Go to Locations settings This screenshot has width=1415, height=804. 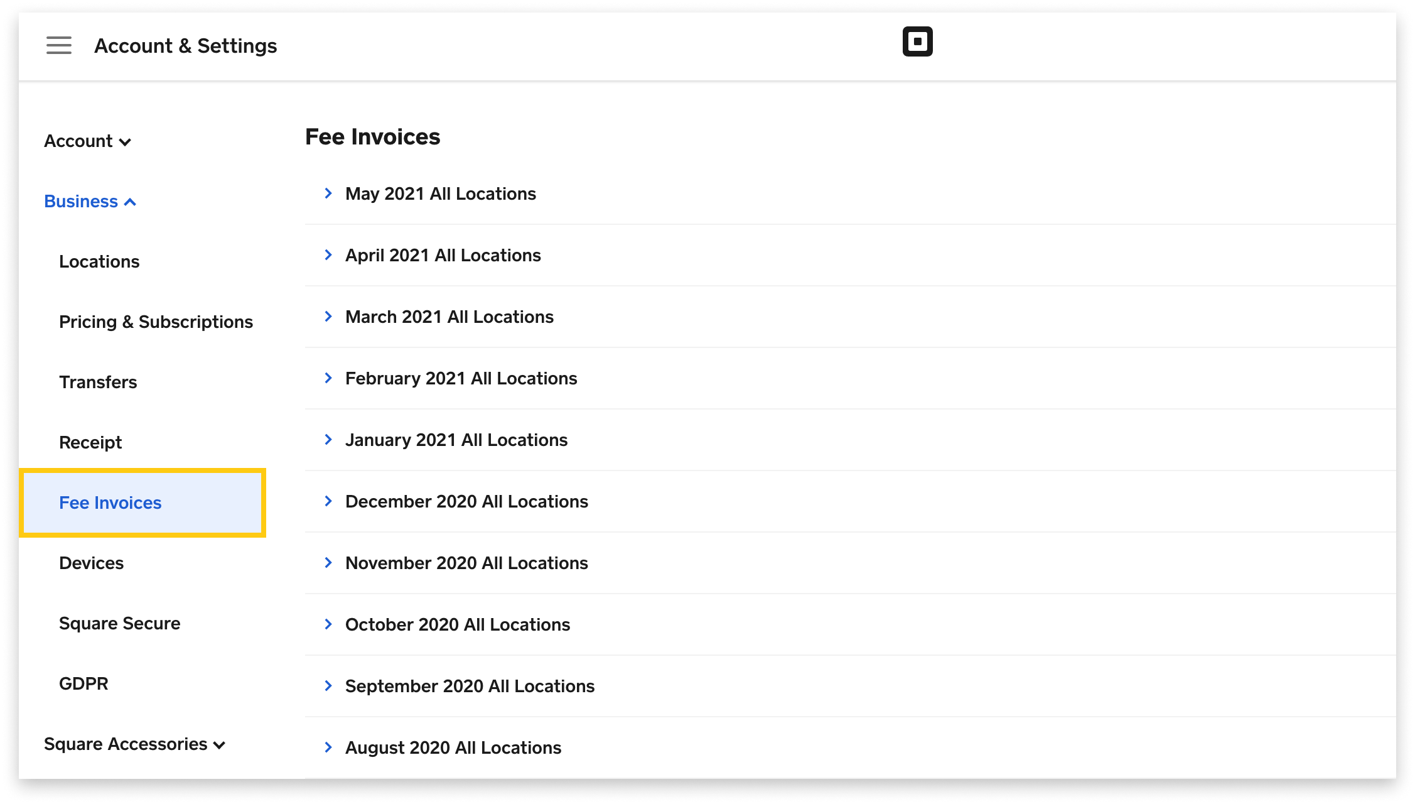pos(99,262)
